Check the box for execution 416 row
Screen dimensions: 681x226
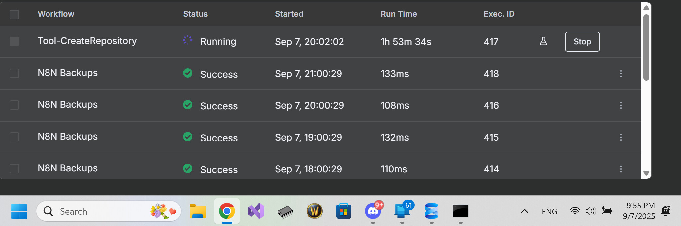[14, 105]
